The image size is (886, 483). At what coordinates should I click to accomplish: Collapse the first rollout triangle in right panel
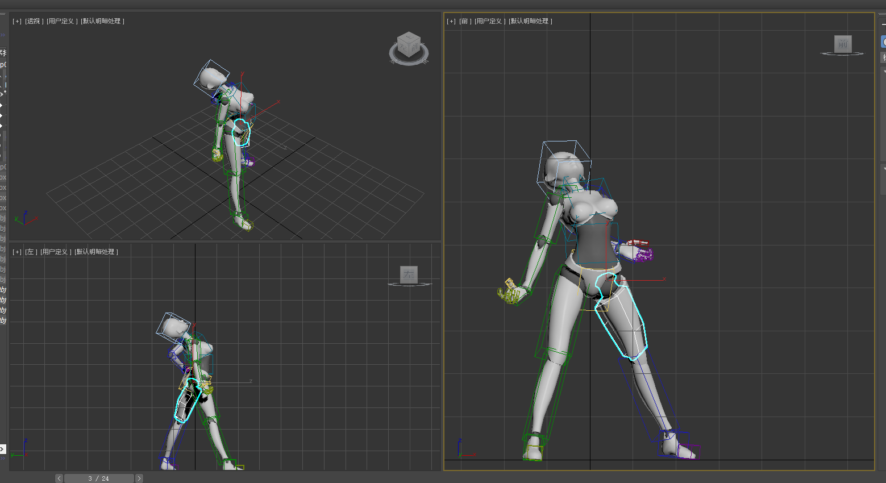[884, 71]
